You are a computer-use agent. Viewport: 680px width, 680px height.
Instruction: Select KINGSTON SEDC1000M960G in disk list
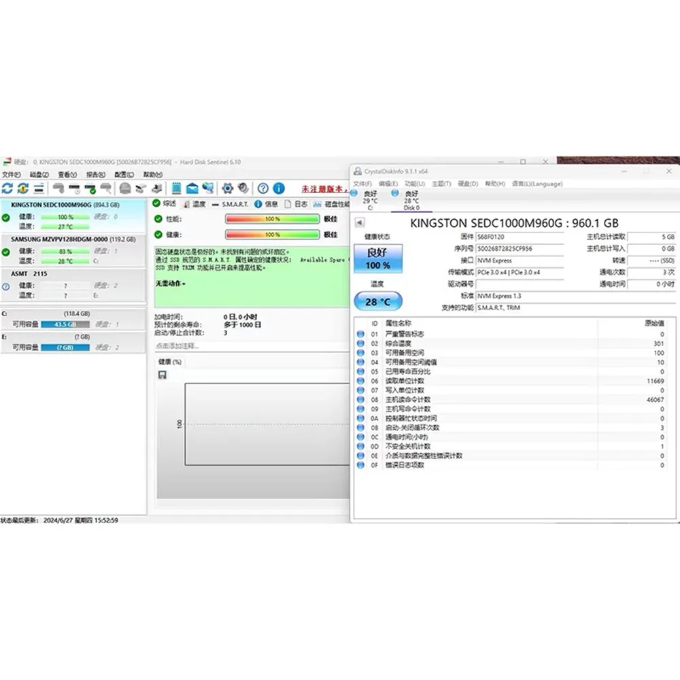tap(73, 215)
